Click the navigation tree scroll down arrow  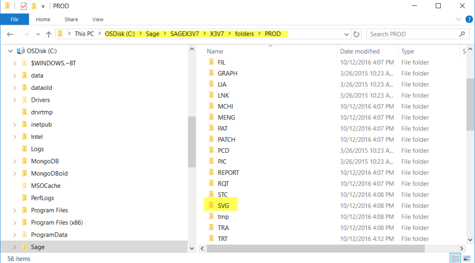point(192,249)
